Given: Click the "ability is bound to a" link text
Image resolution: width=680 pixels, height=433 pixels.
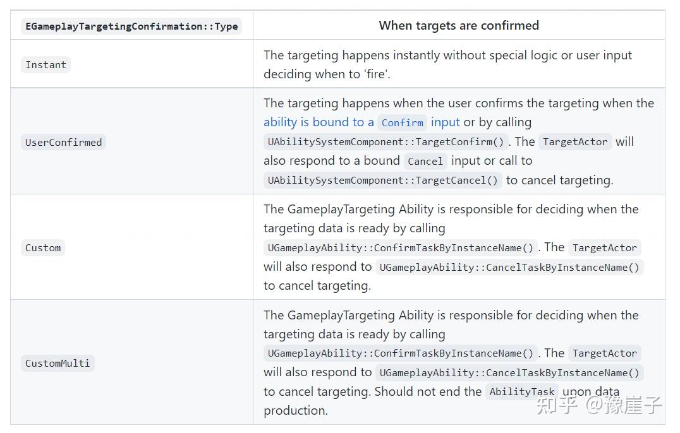Looking at the screenshot, I should (x=319, y=122).
